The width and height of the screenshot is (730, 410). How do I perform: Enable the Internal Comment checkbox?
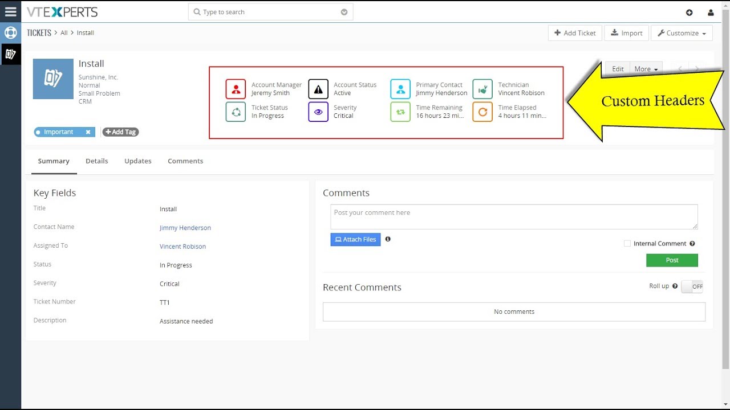tap(627, 244)
